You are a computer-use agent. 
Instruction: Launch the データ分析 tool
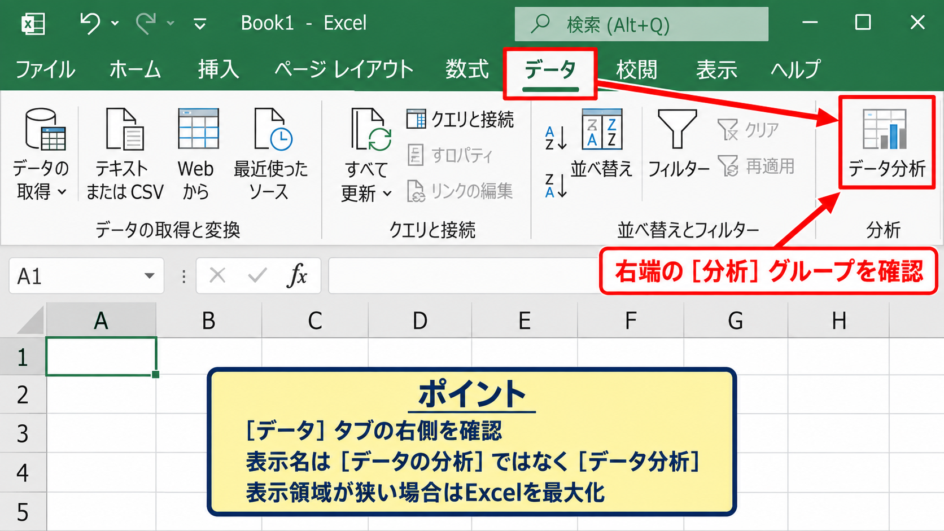coord(887,143)
